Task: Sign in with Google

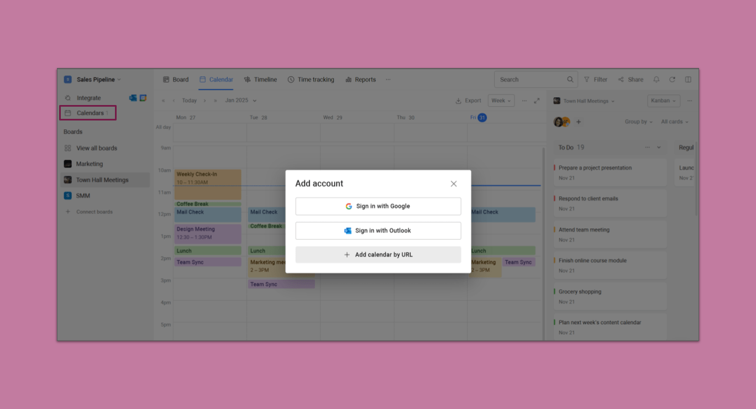Action: tap(378, 206)
